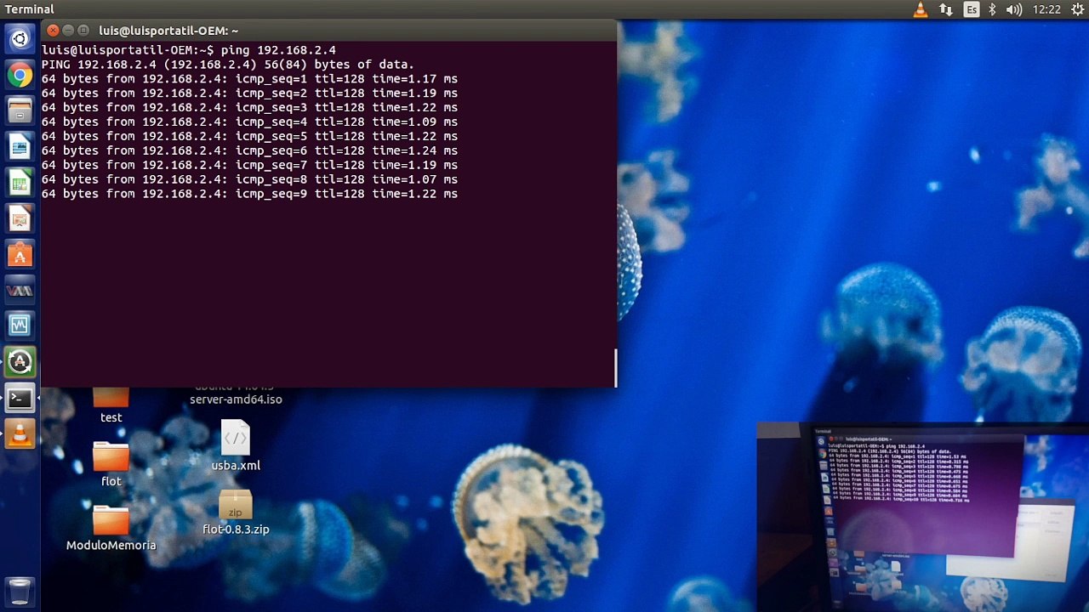This screenshot has width=1089, height=612.
Task: Open the Files manager from the dock
Action: (20, 110)
